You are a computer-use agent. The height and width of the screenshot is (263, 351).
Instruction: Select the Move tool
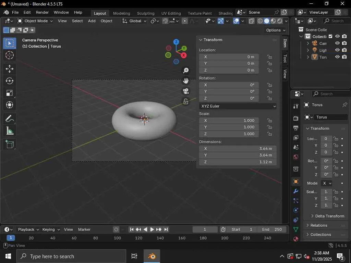[9, 68]
